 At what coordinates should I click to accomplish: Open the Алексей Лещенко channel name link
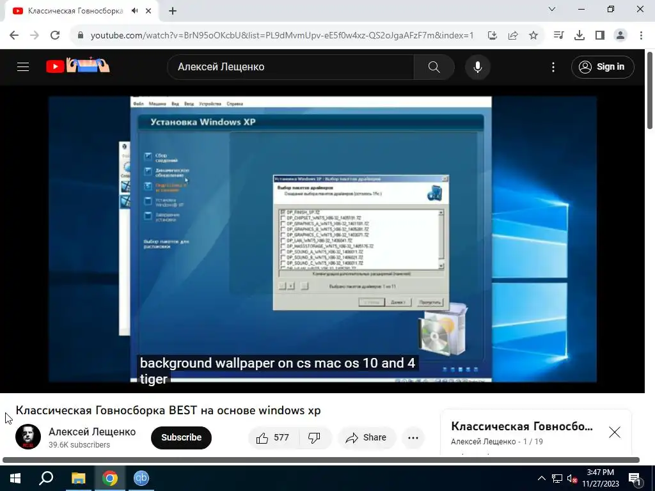(92, 432)
